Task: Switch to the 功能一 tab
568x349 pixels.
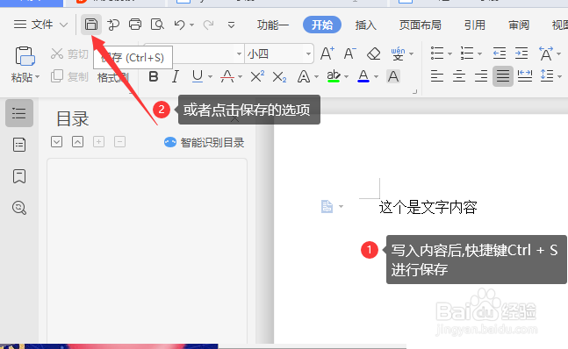Action: (x=273, y=25)
